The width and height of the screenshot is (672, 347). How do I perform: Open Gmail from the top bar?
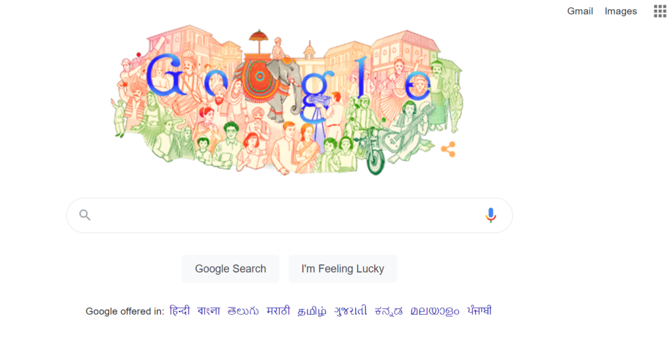[x=580, y=11]
